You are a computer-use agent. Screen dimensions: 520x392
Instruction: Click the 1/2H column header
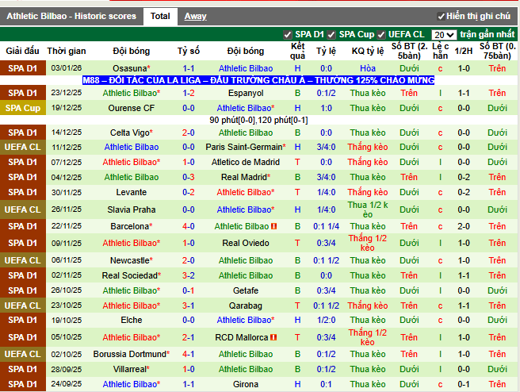[x=463, y=51]
